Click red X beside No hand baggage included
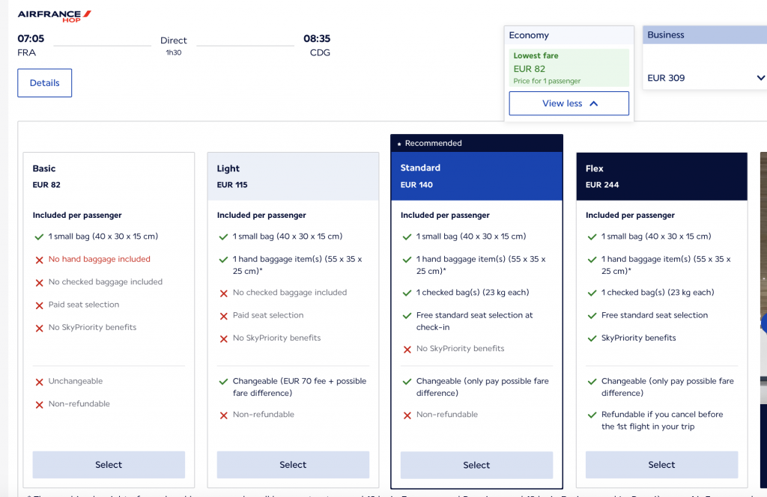Image resolution: width=767 pixels, height=497 pixels. pos(39,260)
